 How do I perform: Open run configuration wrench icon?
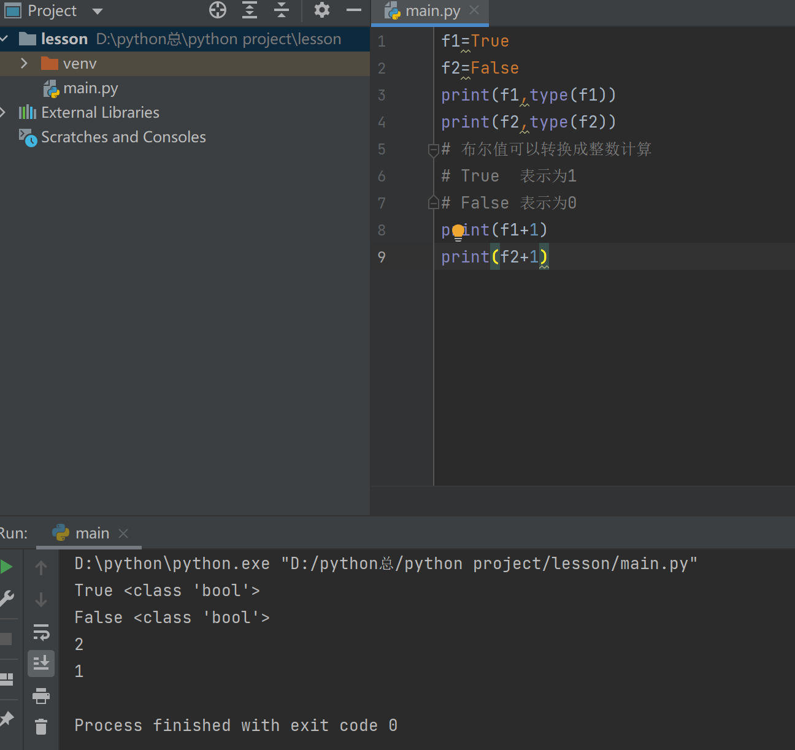click(x=7, y=599)
